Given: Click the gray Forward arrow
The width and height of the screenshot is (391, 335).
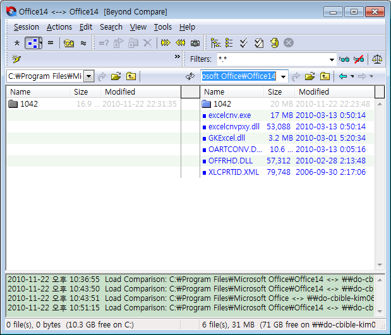Looking at the screenshot, I should coord(362,76).
